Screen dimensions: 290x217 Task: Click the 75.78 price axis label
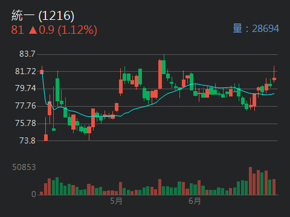pos(25,123)
